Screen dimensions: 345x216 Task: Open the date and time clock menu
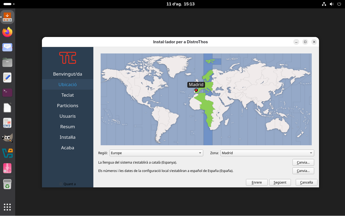click(x=180, y=4)
